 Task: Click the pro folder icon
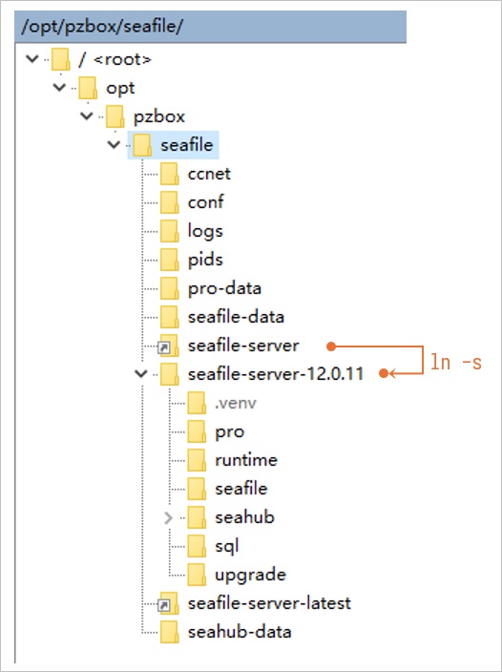197,432
